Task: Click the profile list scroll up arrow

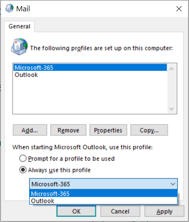Action: (172, 69)
